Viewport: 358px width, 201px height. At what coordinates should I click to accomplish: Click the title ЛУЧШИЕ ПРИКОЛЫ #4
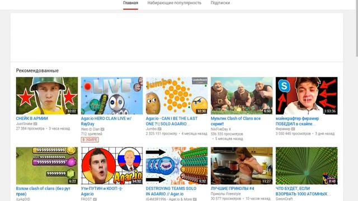click(232, 189)
